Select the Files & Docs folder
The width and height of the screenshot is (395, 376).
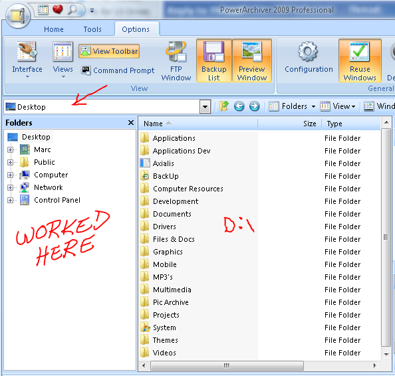point(174,239)
